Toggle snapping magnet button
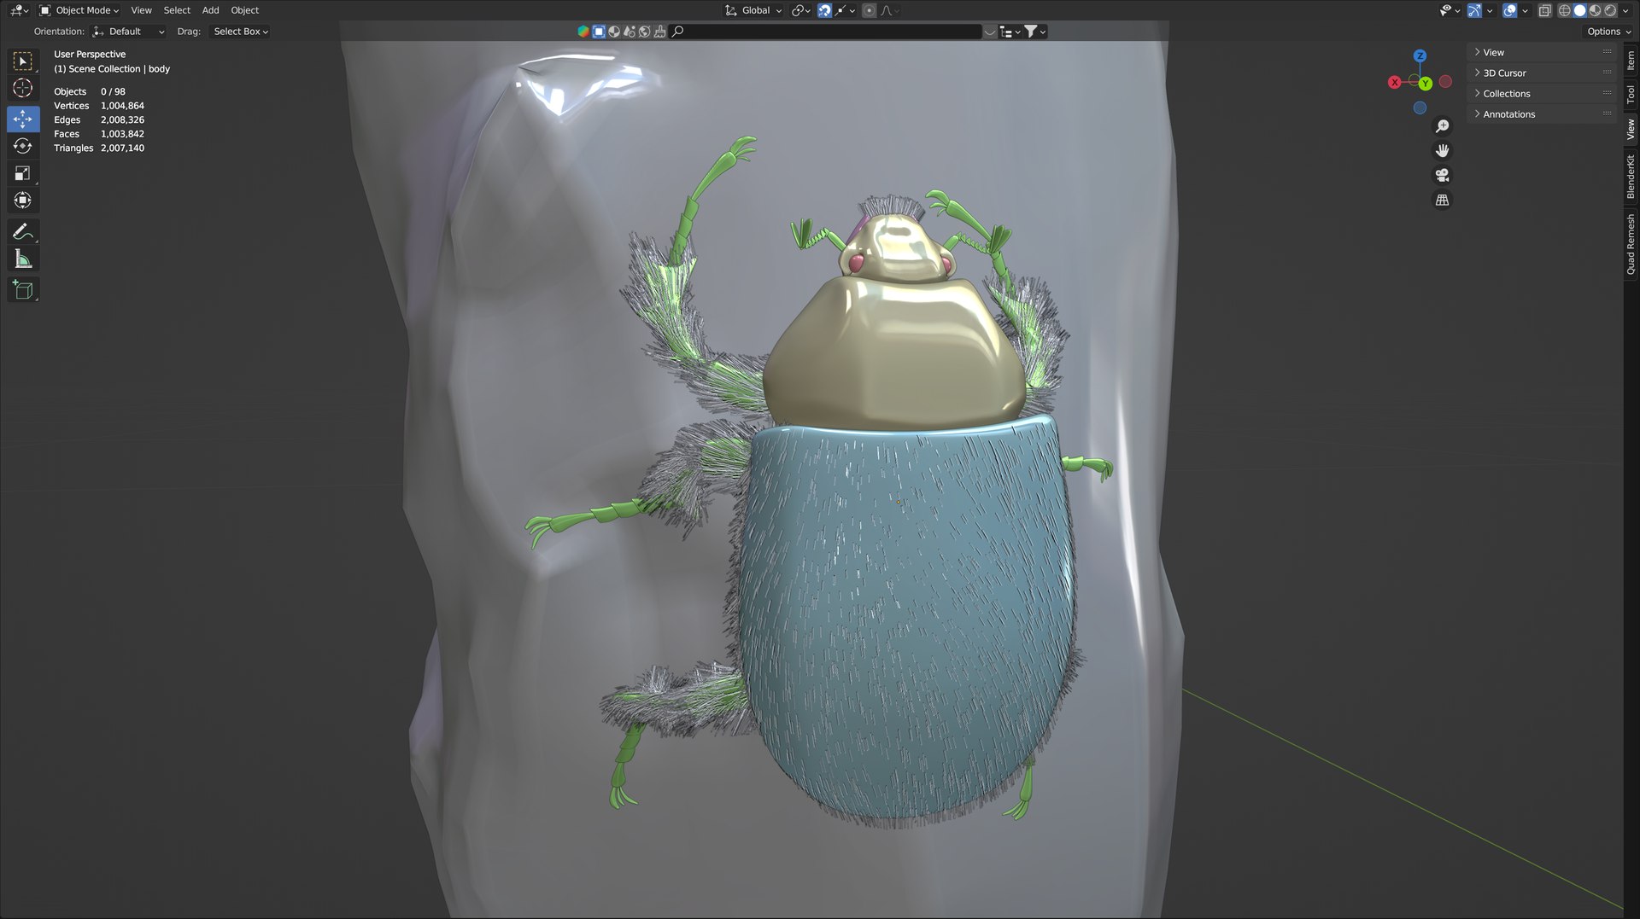Viewport: 1640px width, 919px height. [824, 10]
